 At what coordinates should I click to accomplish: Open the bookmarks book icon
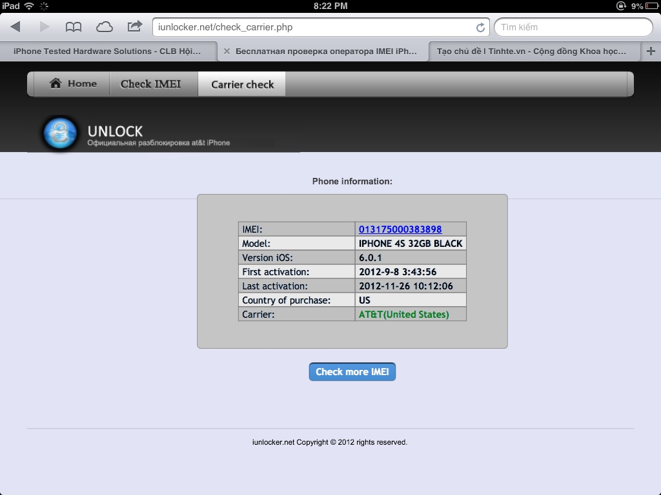[x=74, y=27]
